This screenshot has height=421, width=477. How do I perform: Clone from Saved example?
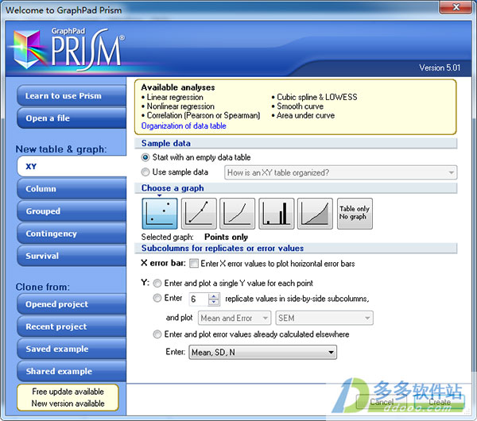[72, 349]
